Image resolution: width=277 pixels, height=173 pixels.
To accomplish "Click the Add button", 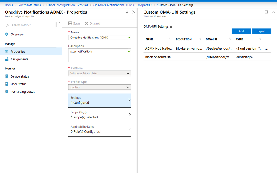I will pos(241,31).
